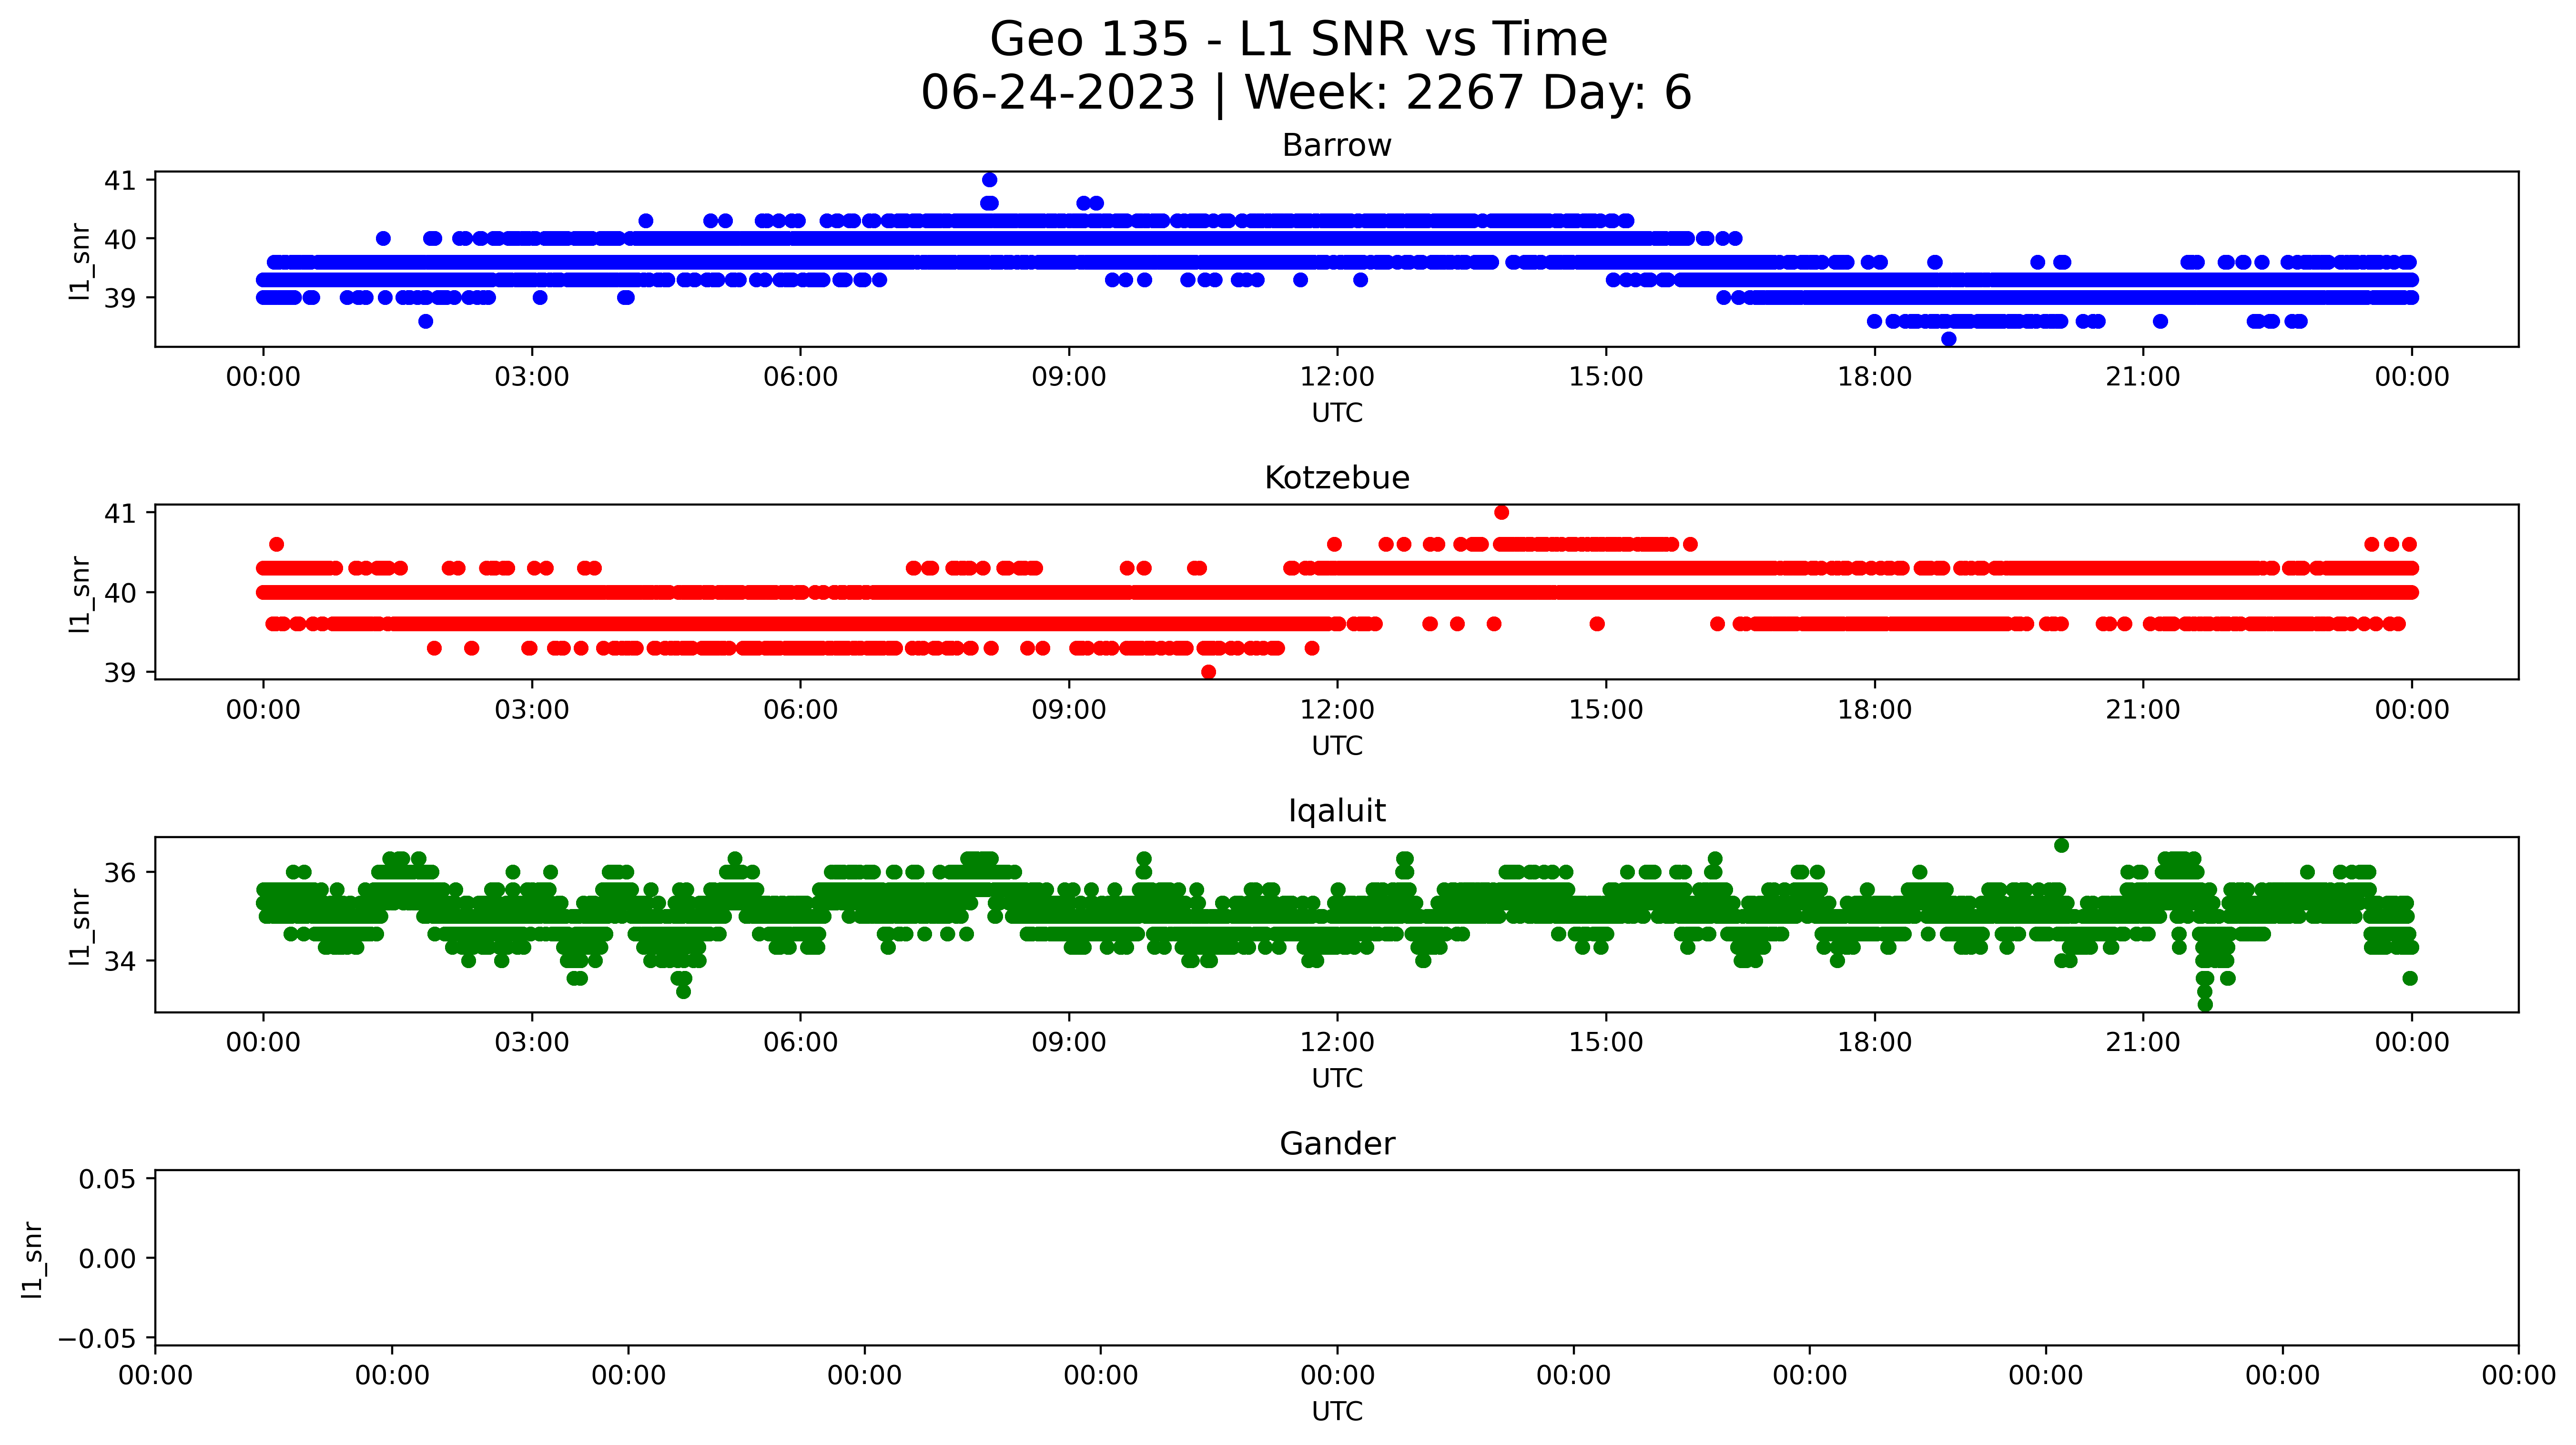Click the 12:00 tick under Kotzebue plot
Screen dimensions: 2576x1445
[1337, 710]
